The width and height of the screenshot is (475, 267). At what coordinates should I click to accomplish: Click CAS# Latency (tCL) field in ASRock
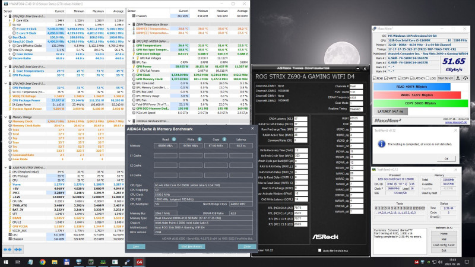coord(300,119)
